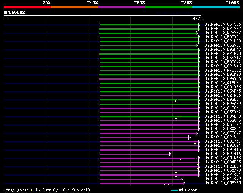Image resolution: width=243 pixels, height=193 pixels.
Task: Select the UniRef100_Q2HVW6 label
Action: pos(222,66)
